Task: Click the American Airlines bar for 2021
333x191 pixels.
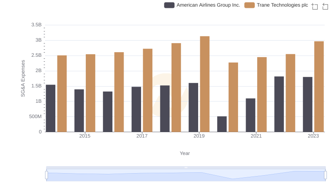Action: (x=251, y=115)
